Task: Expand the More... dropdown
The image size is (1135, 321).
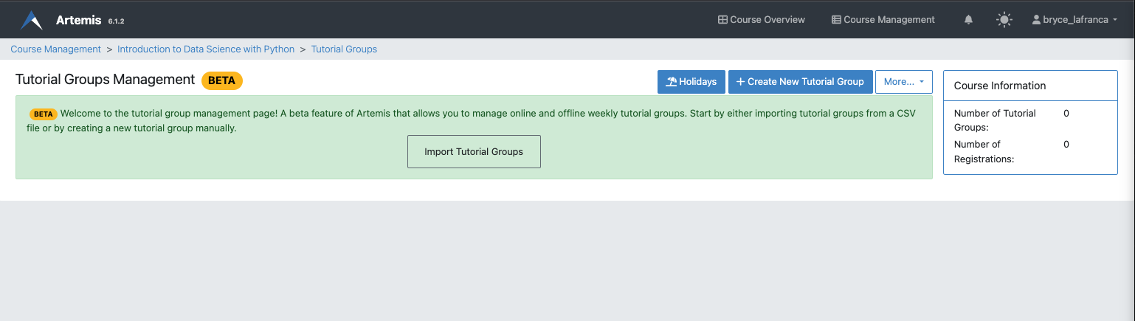Action: [903, 82]
